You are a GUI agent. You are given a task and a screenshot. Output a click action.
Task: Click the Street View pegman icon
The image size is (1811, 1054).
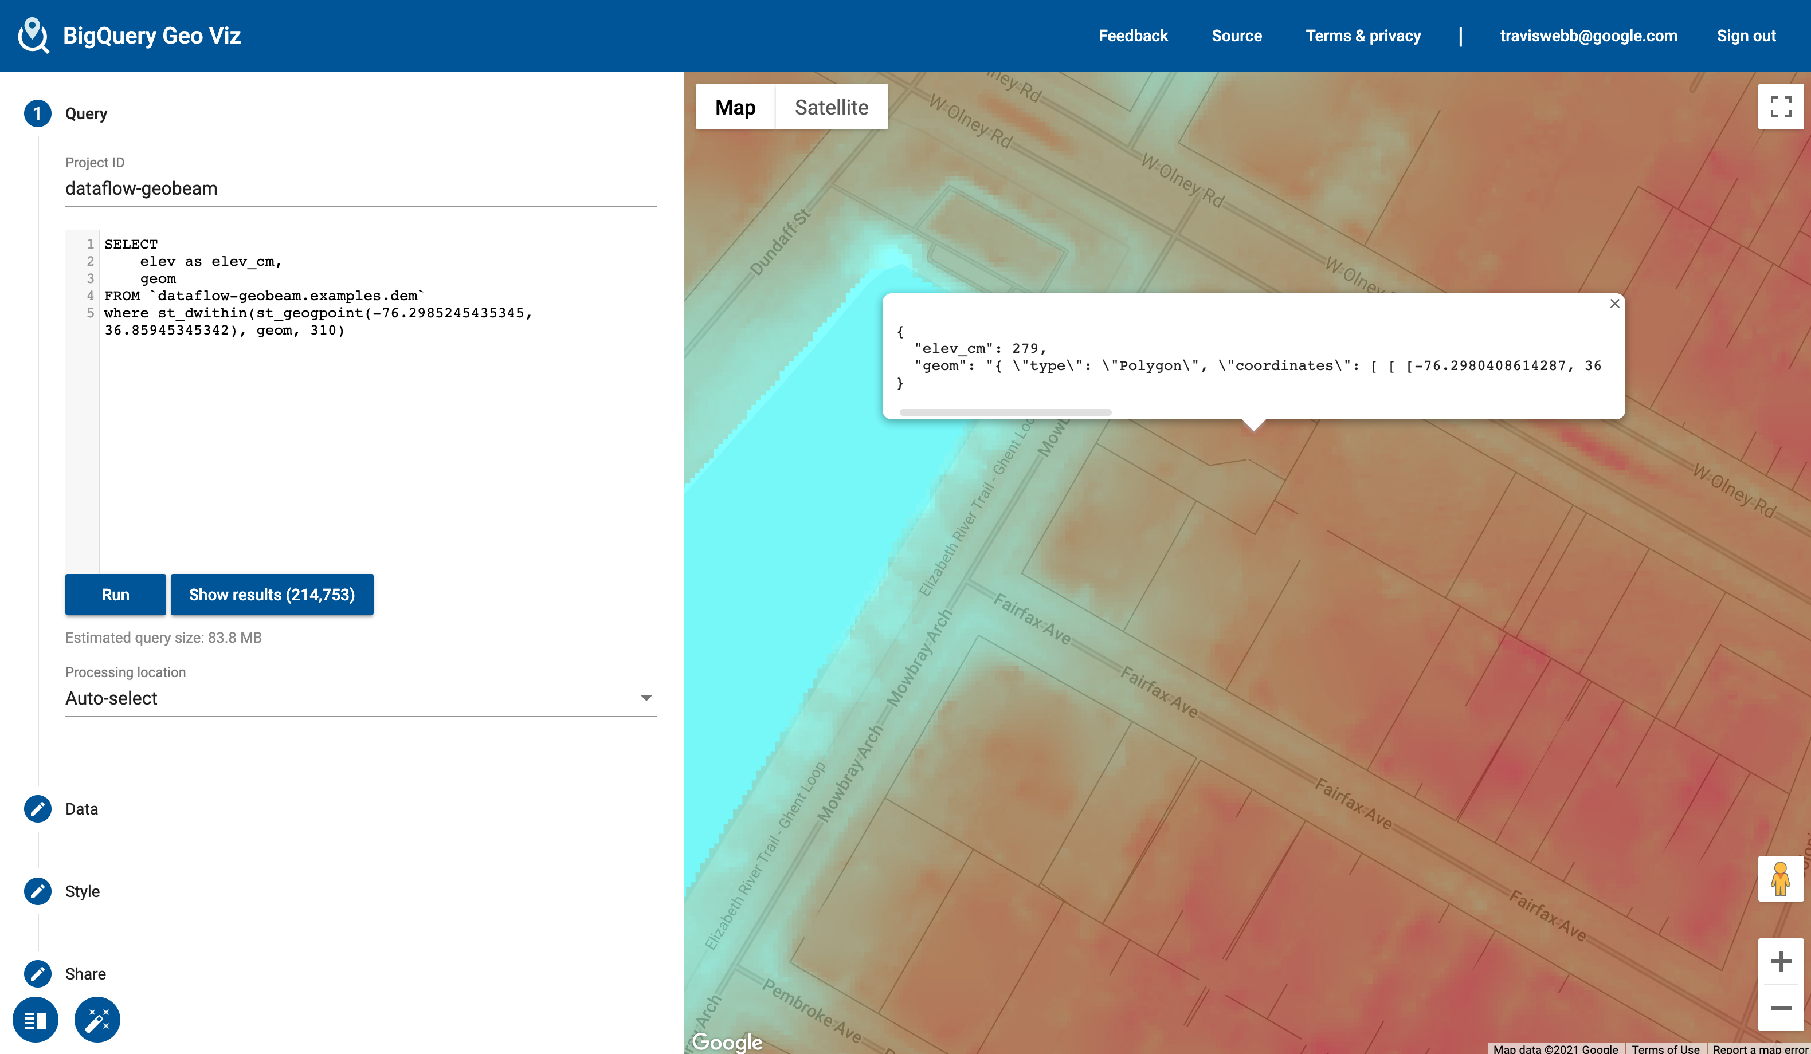coord(1780,879)
